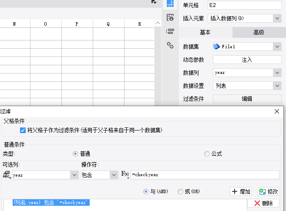Choose the 与(AND) radio option
The height and width of the screenshot is (211, 286).
(x=146, y=191)
